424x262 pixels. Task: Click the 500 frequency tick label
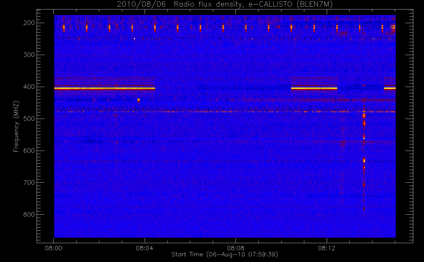tap(29, 119)
